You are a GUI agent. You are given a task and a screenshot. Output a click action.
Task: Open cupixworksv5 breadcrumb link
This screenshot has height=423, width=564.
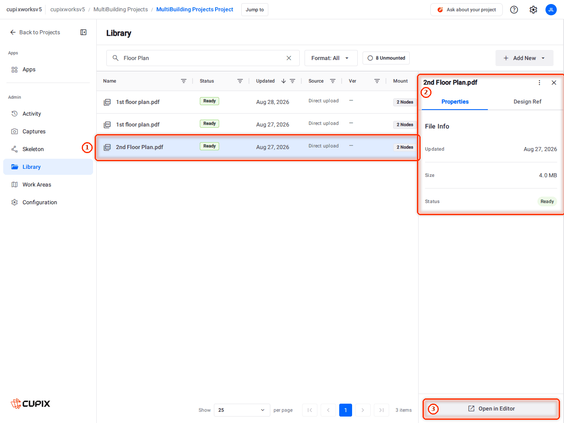coord(68,9)
